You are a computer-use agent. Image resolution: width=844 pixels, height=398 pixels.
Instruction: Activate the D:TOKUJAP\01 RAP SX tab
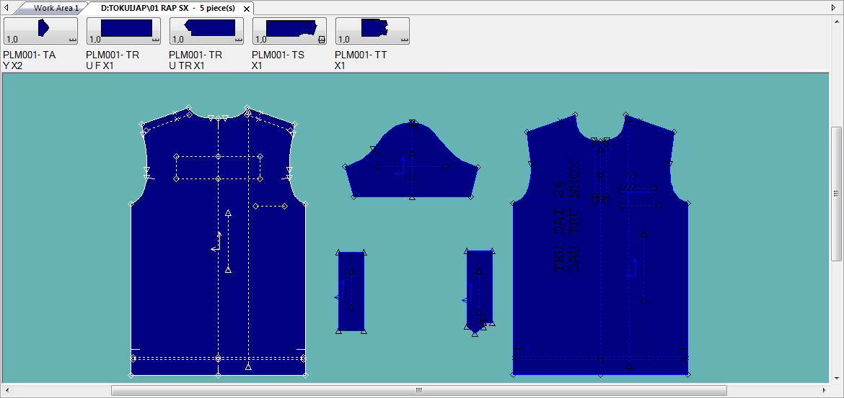[167, 8]
